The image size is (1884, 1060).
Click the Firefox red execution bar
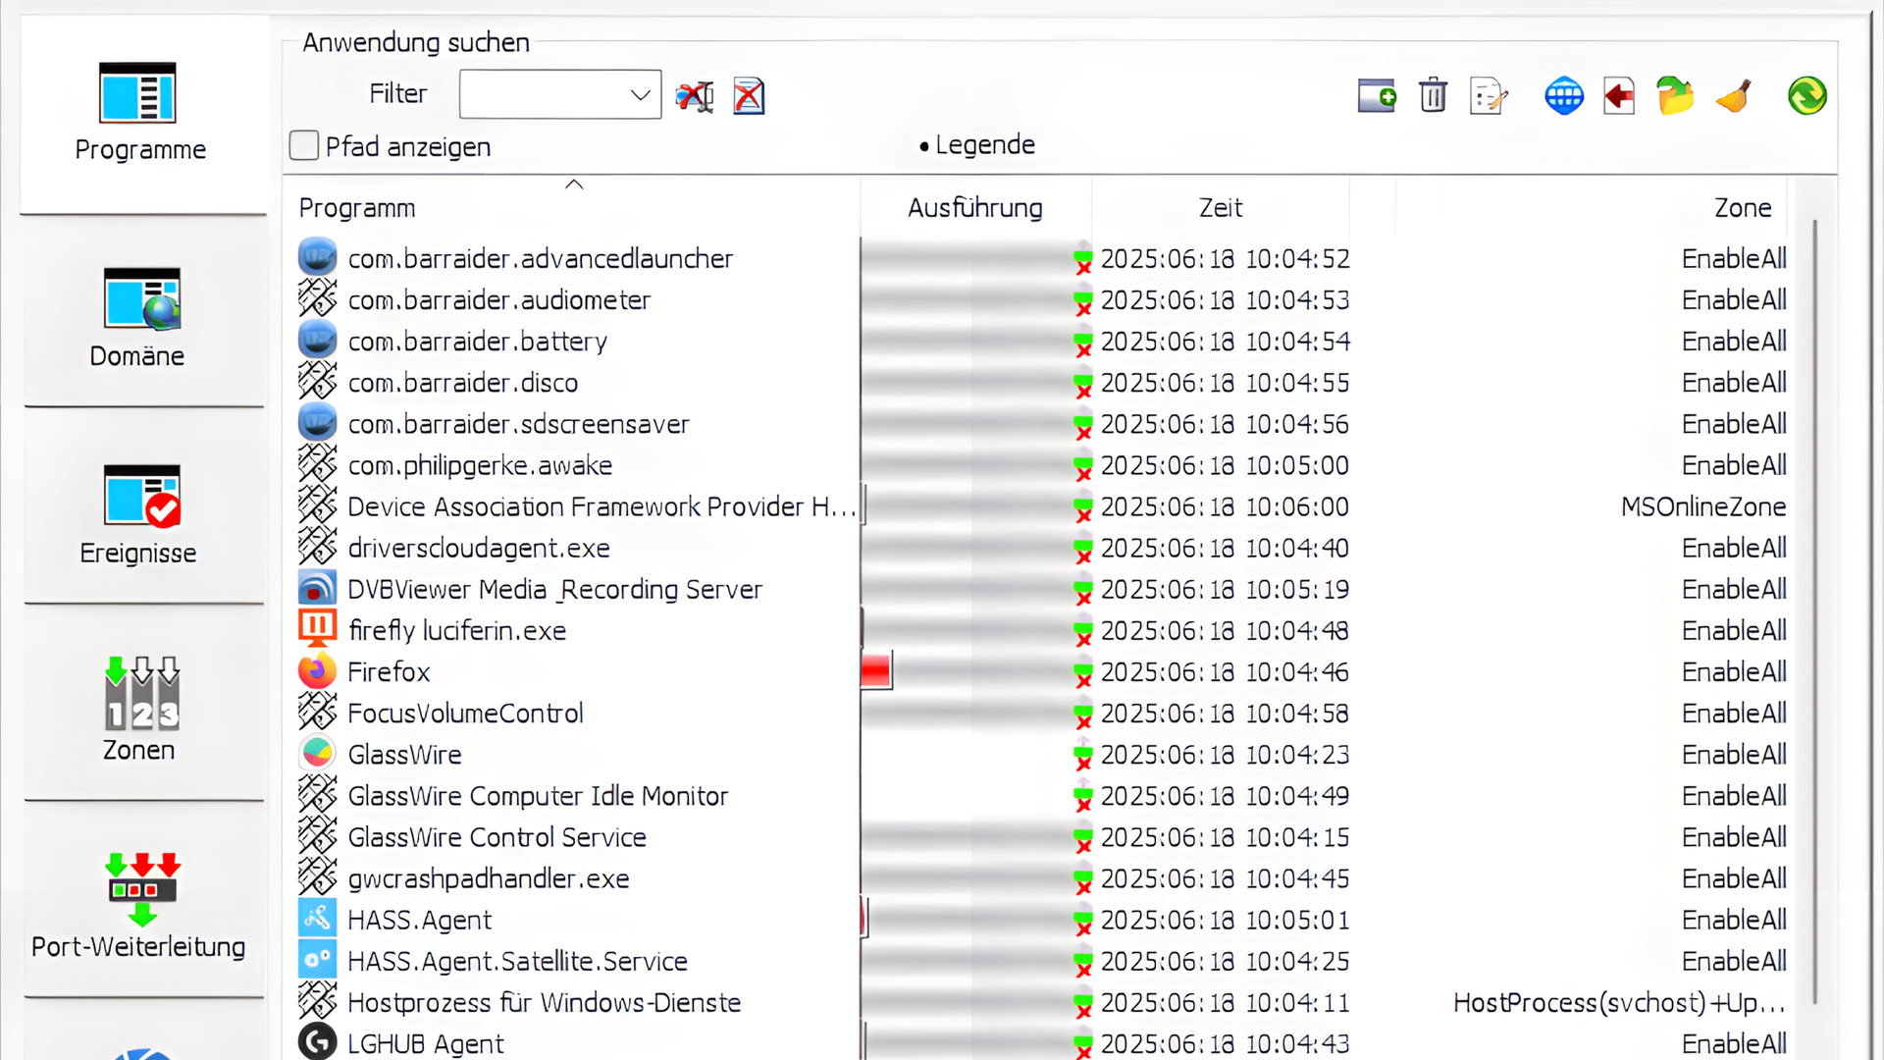point(876,671)
